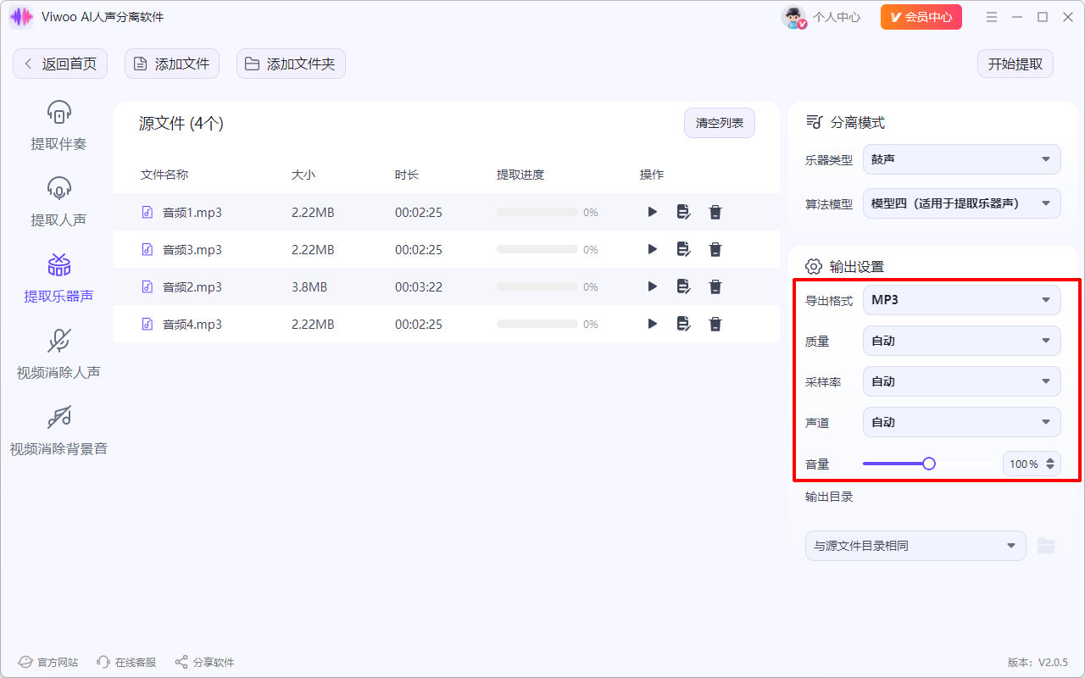Play 音频1.mp3 audio file
This screenshot has width=1085, height=678.
[652, 212]
